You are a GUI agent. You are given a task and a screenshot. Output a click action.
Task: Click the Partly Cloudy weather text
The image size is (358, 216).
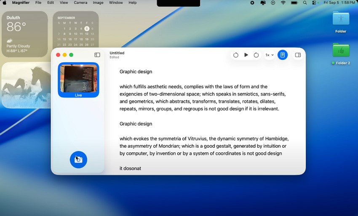click(x=18, y=46)
